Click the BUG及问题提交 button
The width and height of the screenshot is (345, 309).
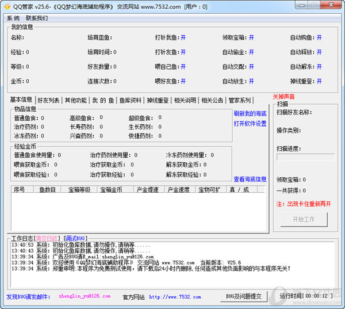tap(244, 296)
